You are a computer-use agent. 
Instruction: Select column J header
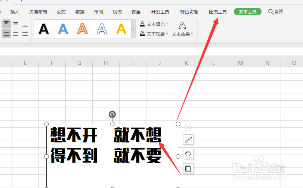point(160,63)
